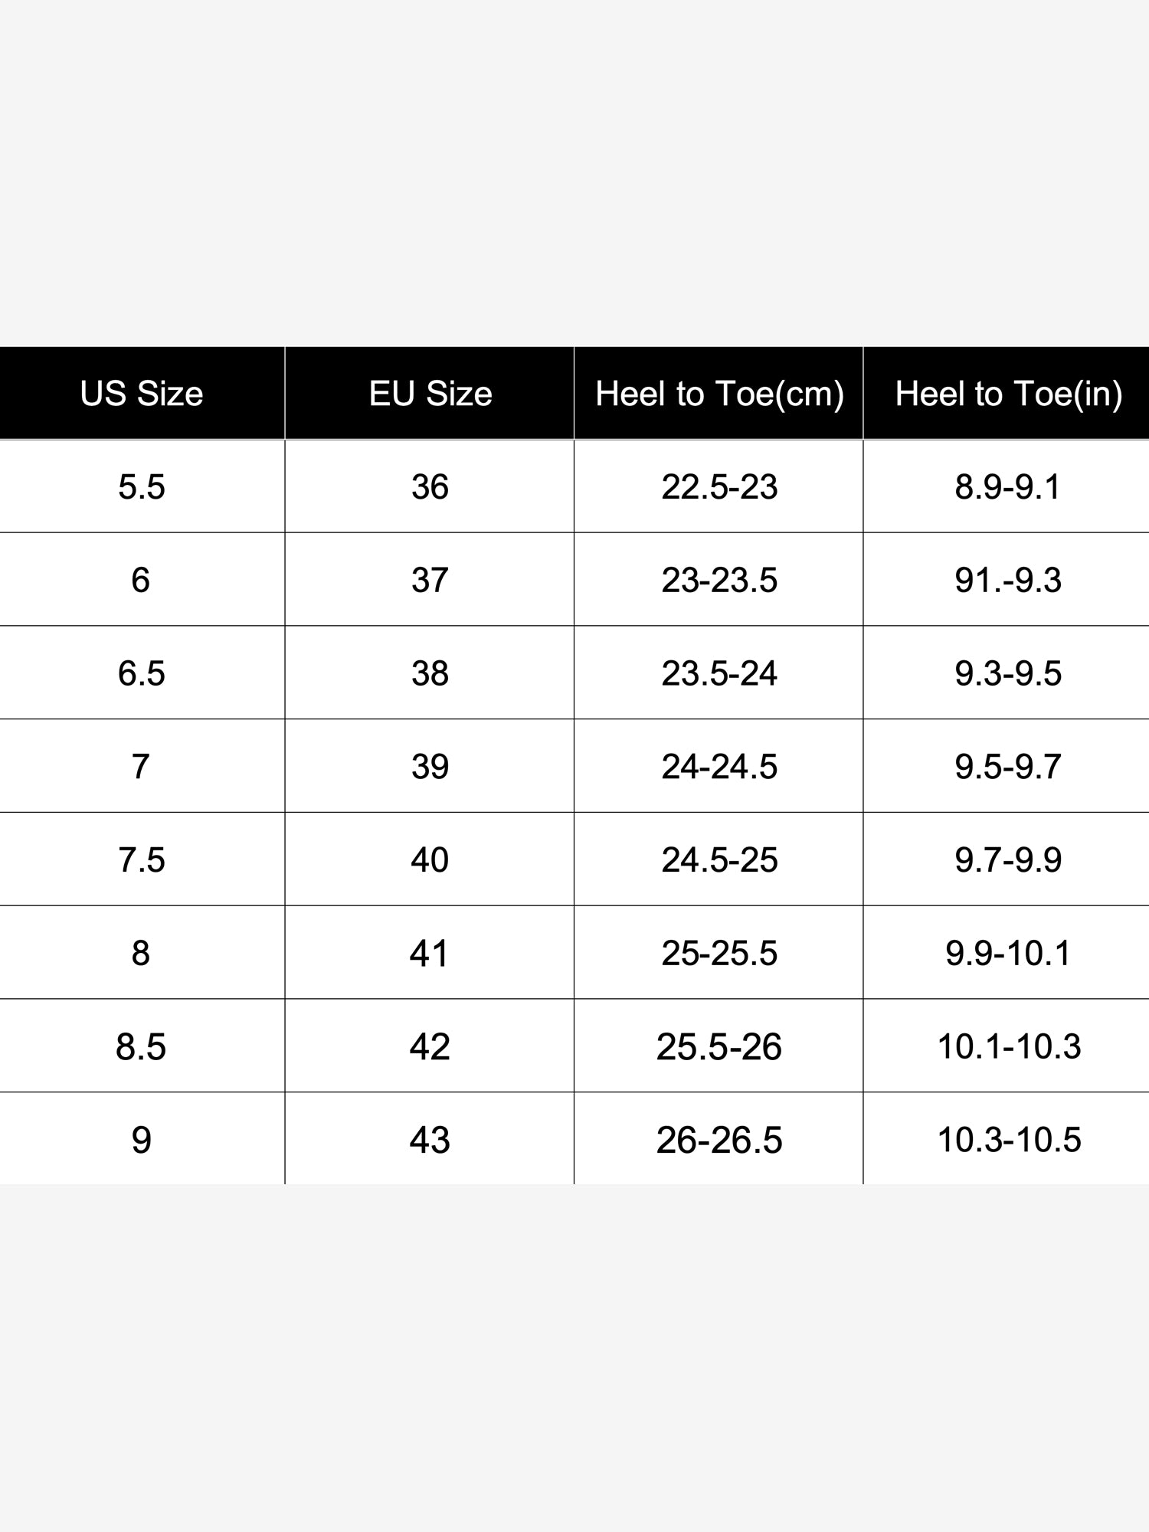
Task: Select the 91.-9.3 inch value
Action: coord(1007,580)
